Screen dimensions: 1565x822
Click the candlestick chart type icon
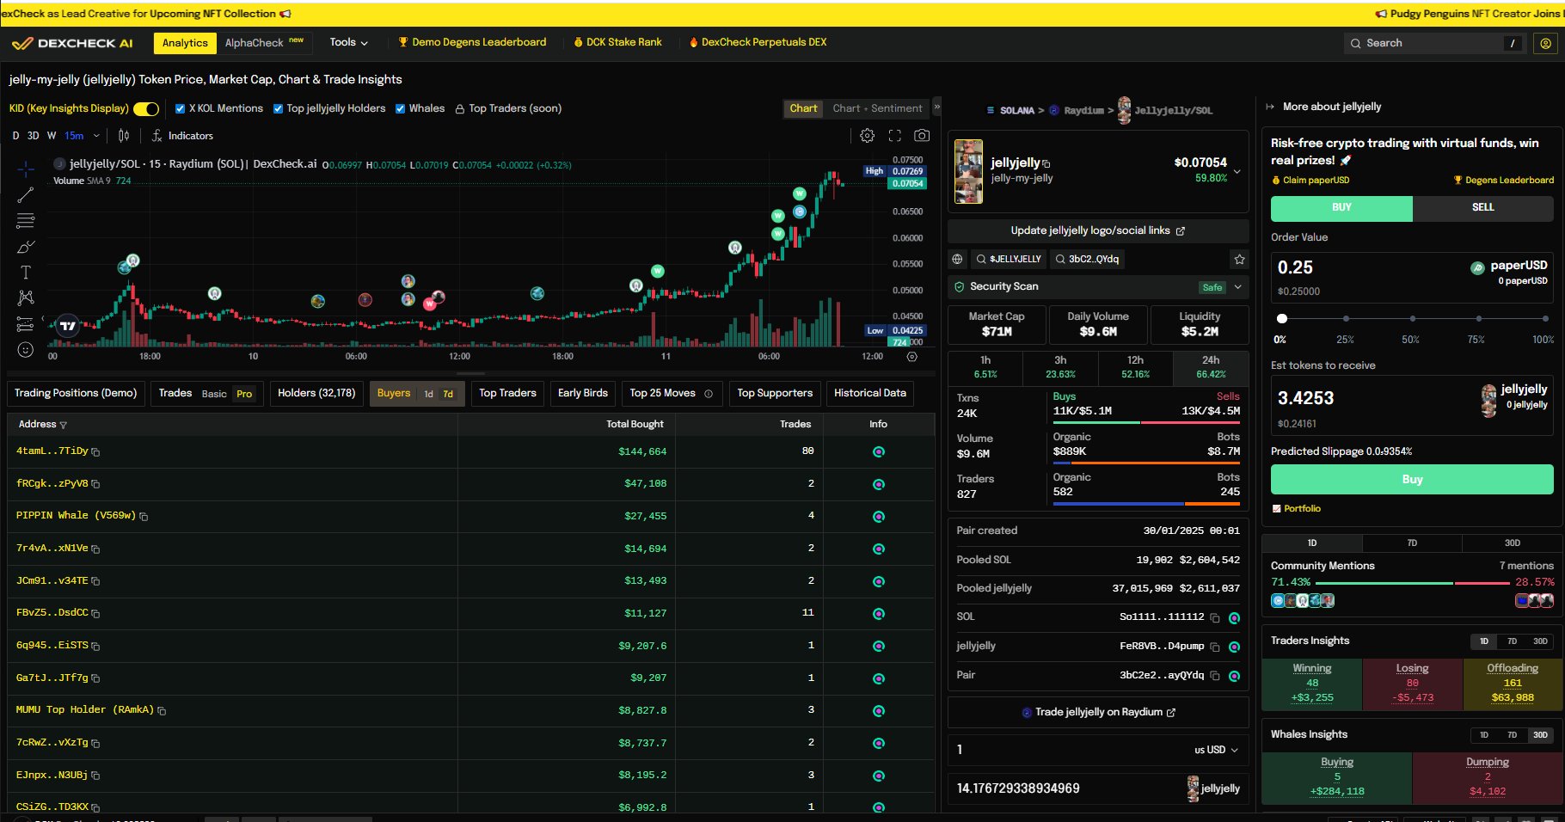click(124, 136)
